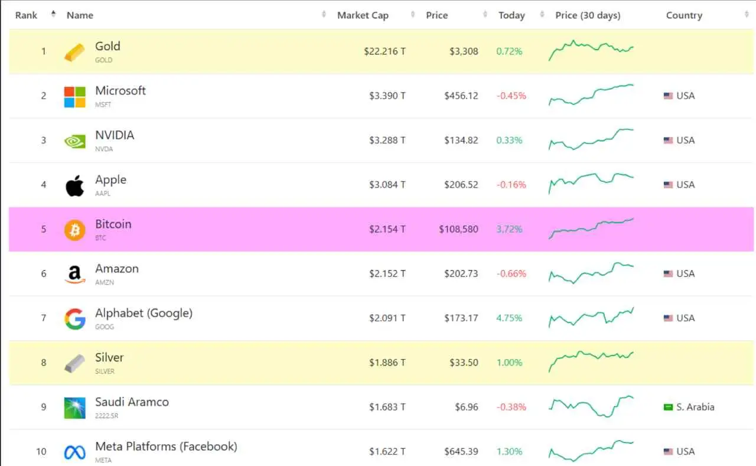756x466 pixels.
Task: Open the Apple company page
Action: click(110, 180)
